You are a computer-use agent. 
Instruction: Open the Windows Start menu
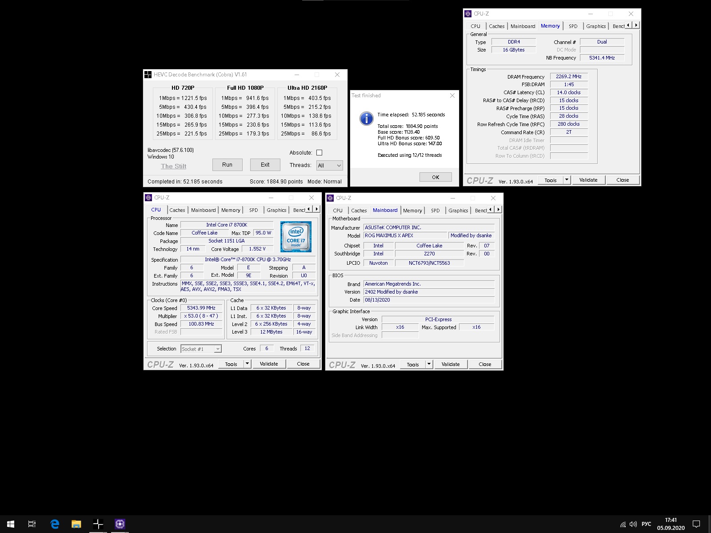point(11,524)
